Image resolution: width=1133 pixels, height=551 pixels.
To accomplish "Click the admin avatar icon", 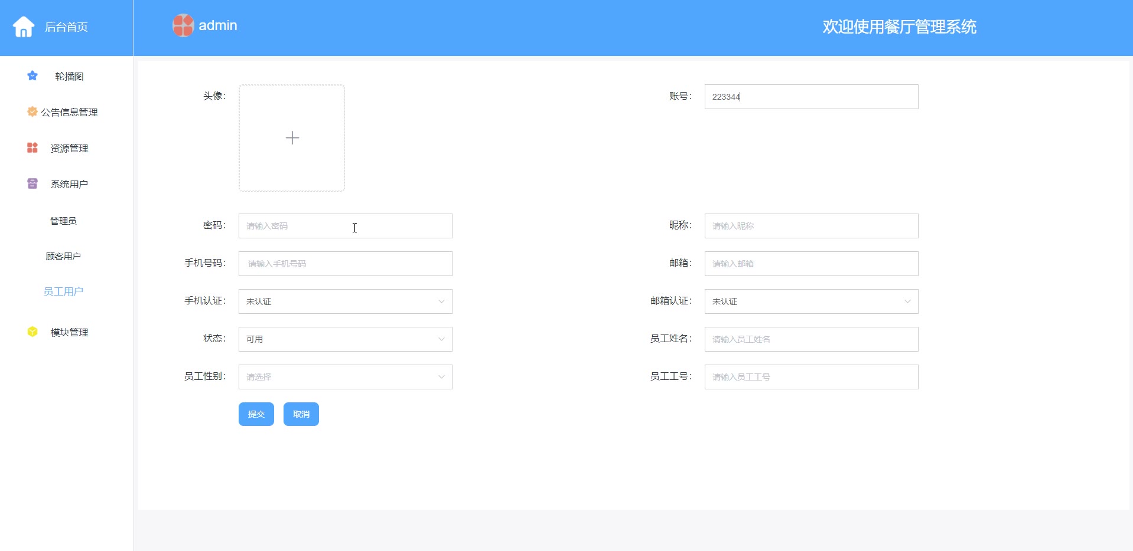I will 183,25.
